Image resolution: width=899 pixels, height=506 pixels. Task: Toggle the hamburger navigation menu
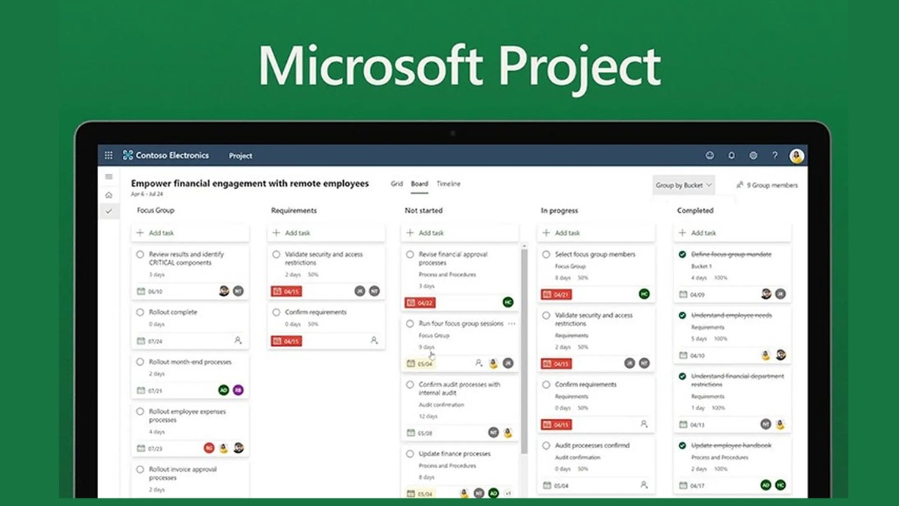pos(109,177)
